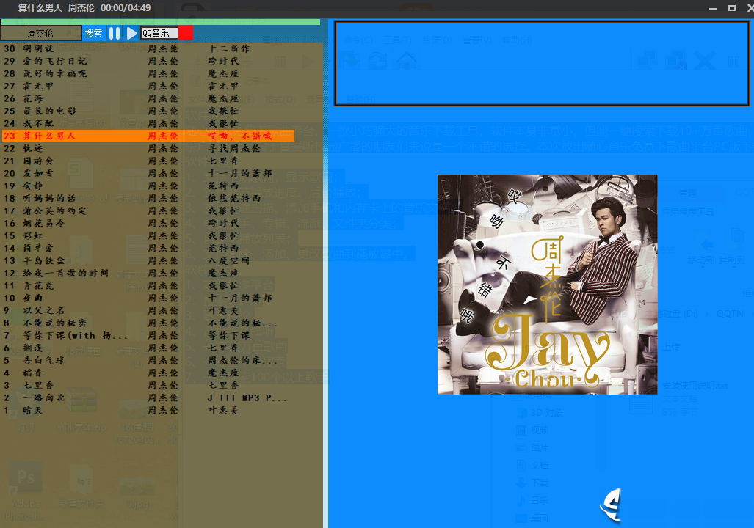Select song 1 晴天
754x528 pixels.
[x=148, y=410]
